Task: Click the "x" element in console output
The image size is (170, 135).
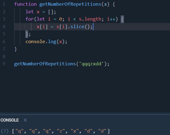Action: (x=75, y=131)
